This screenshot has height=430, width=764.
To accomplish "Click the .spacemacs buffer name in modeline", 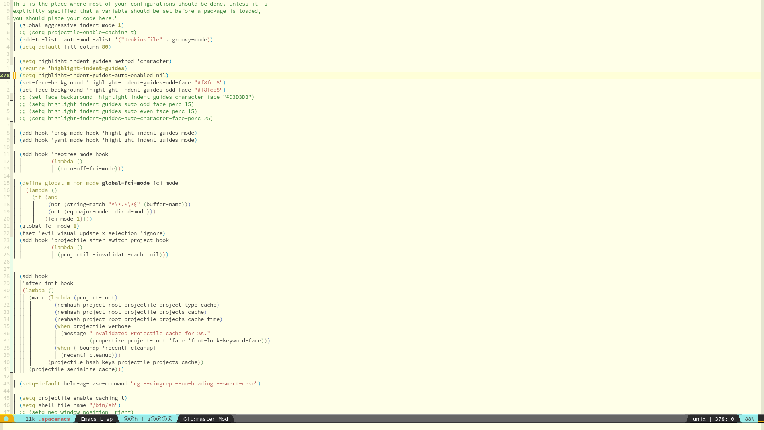I will (54, 419).
